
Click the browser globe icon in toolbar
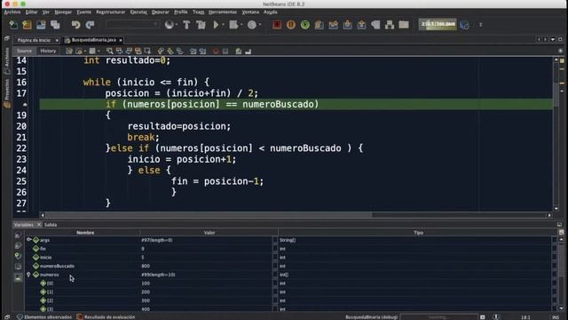(169, 25)
